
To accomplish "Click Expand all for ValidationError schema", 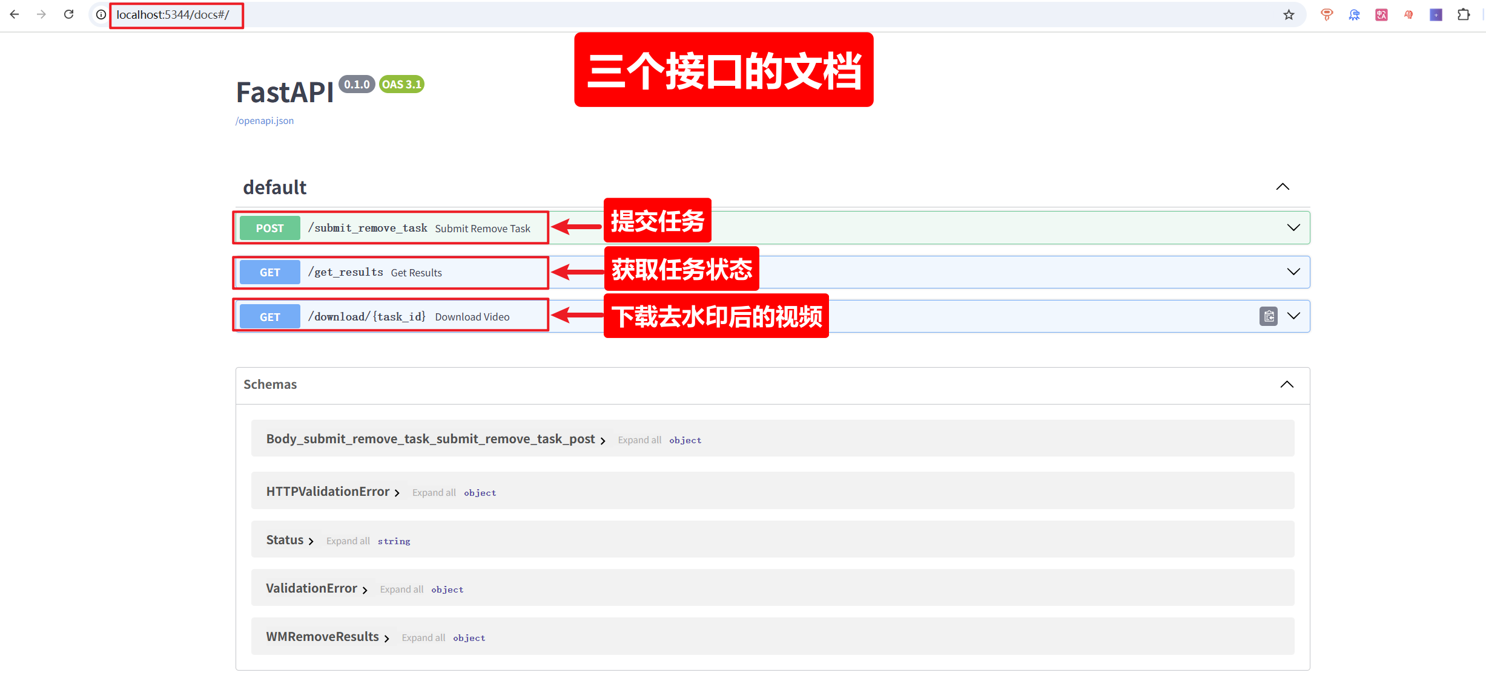I will [401, 590].
